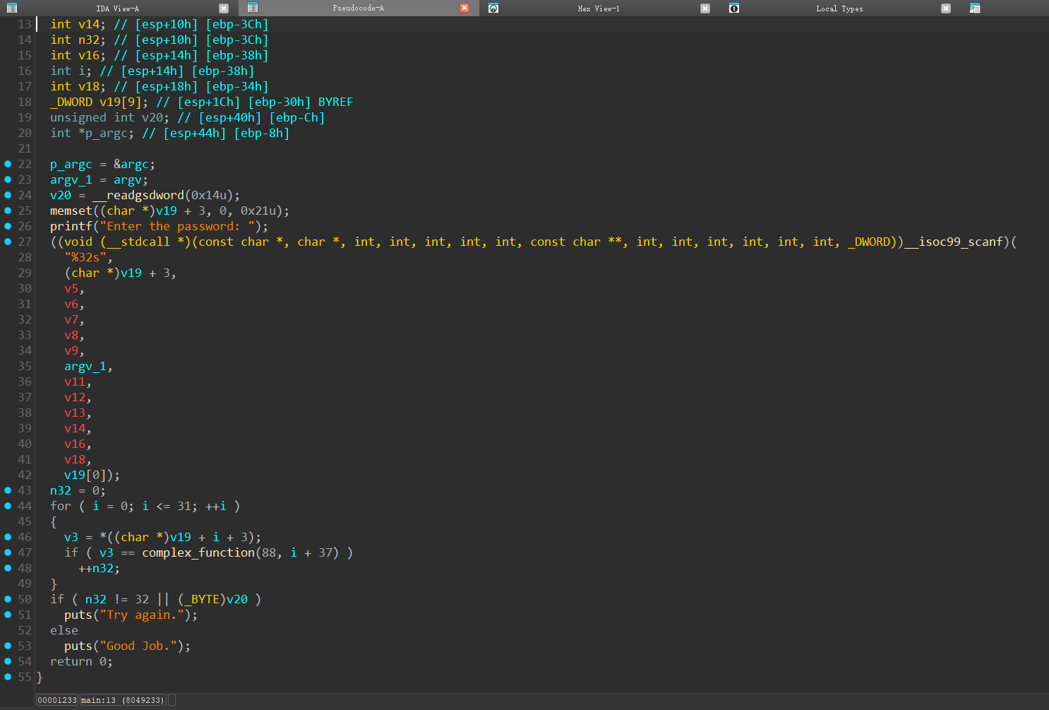Switch to the IDA View-A tab
Image resolution: width=1049 pixels, height=710 pixels.
(117, 8)
